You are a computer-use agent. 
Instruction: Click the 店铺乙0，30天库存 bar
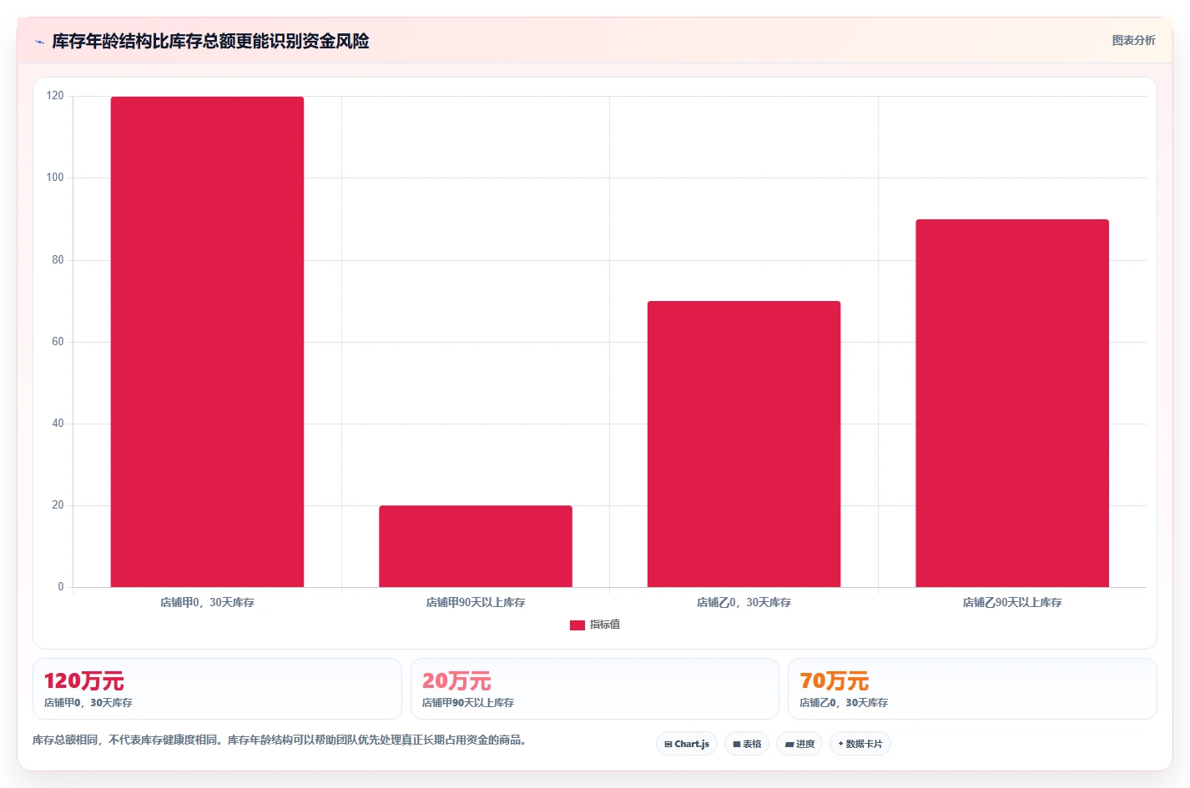744,444
